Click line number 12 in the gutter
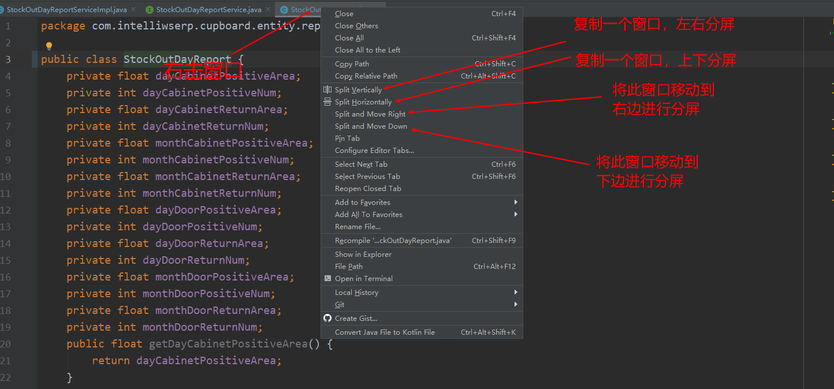This screenshot has width=834, height=389. (6, 210)
